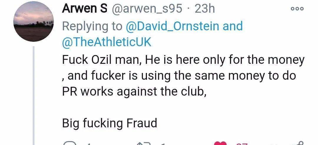Click the reply count number

click(88, 144)
